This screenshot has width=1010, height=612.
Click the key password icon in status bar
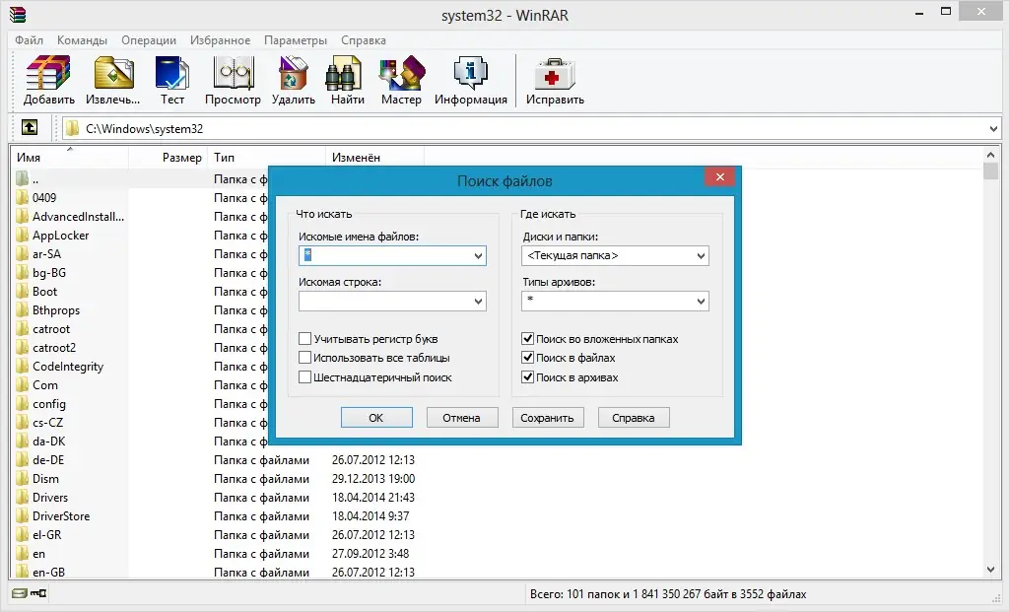[38, 593]
